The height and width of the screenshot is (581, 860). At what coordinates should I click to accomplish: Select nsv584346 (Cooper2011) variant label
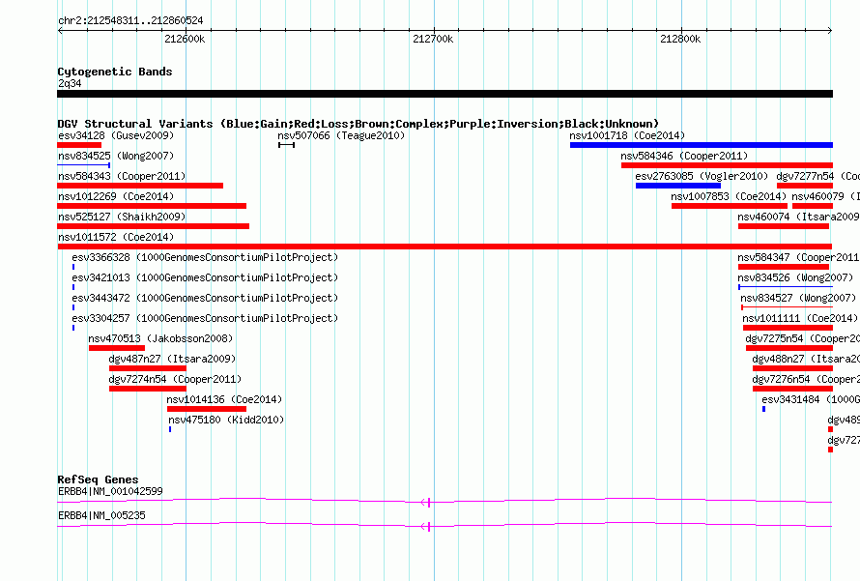[684, 156]
